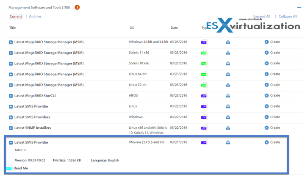Screen dimensions: 305x175
Task: Click ZIP icon for SNMP Installers
Action: 204,128
